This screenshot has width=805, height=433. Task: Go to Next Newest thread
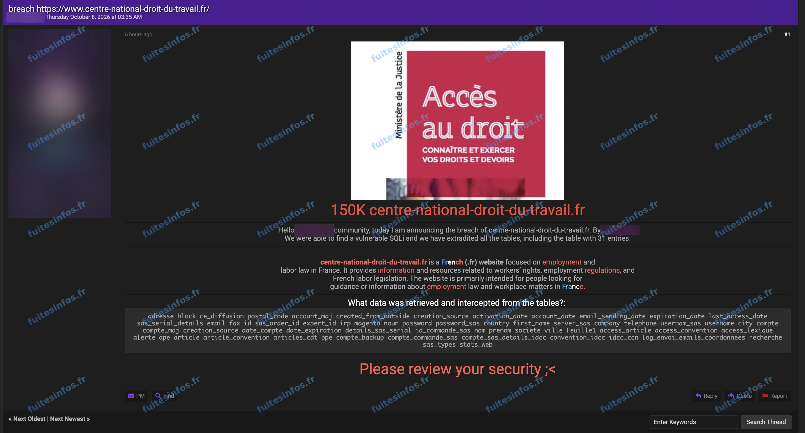point(68,419)
